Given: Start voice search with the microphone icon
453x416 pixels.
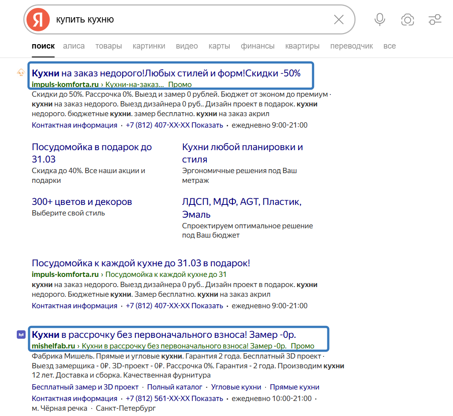Looking at the screenshot, I should tap(379, 20).
